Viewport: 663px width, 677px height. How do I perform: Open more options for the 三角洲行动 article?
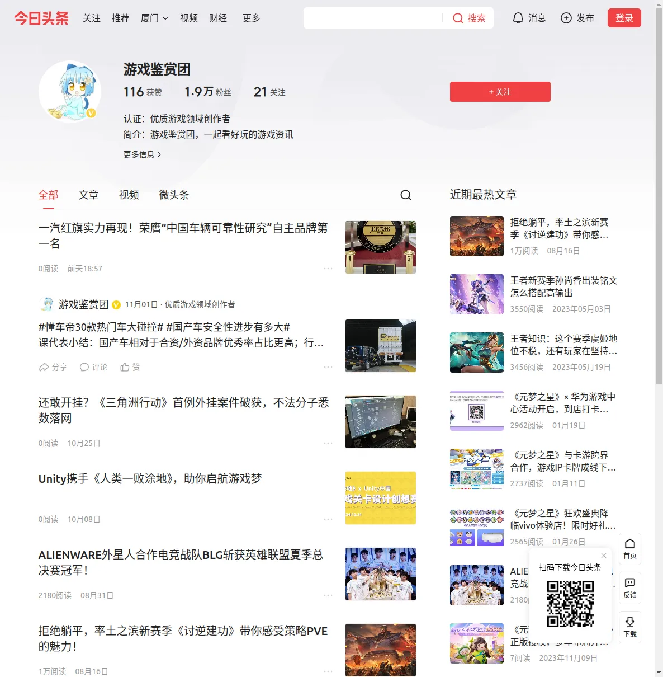[x=328, y=443]
